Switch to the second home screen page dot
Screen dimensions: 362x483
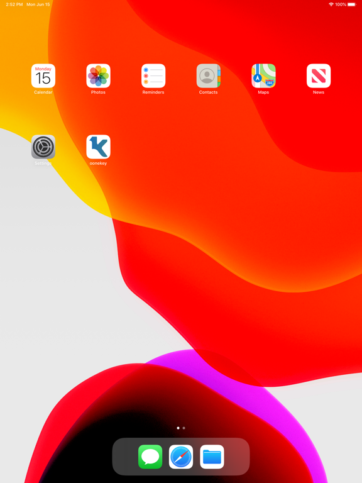[x=184, y=428]
